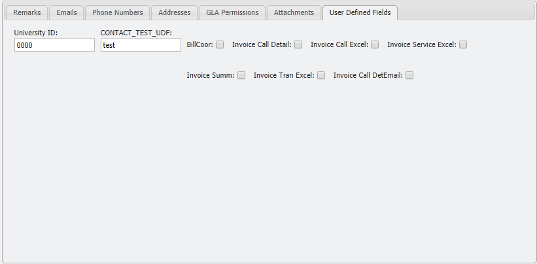537x264 pixels.
Task: Enable the BillCoor checkbox
Action: click(x=220, y=44)
